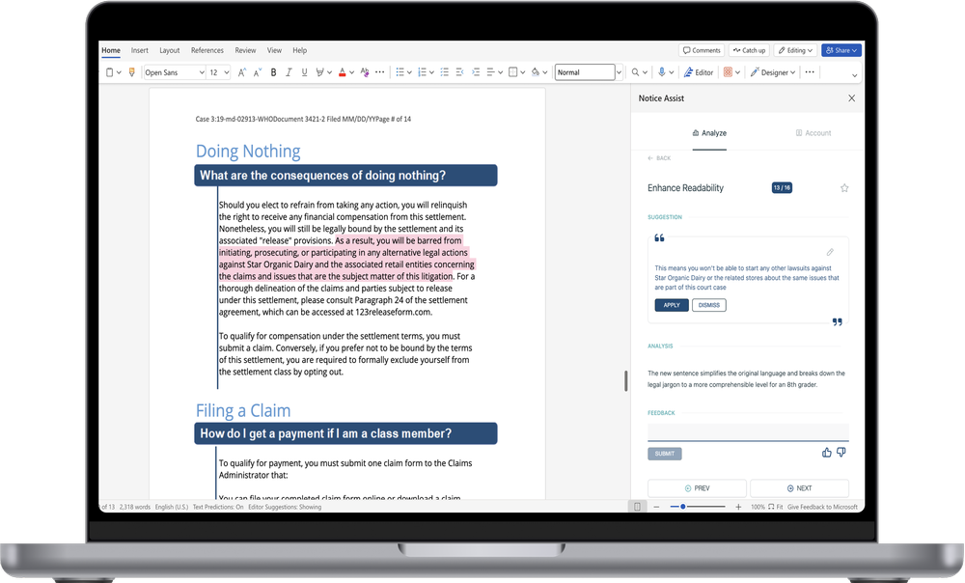
Task: Select Analyze tab in Notice Assist
Action: (709, 133)
